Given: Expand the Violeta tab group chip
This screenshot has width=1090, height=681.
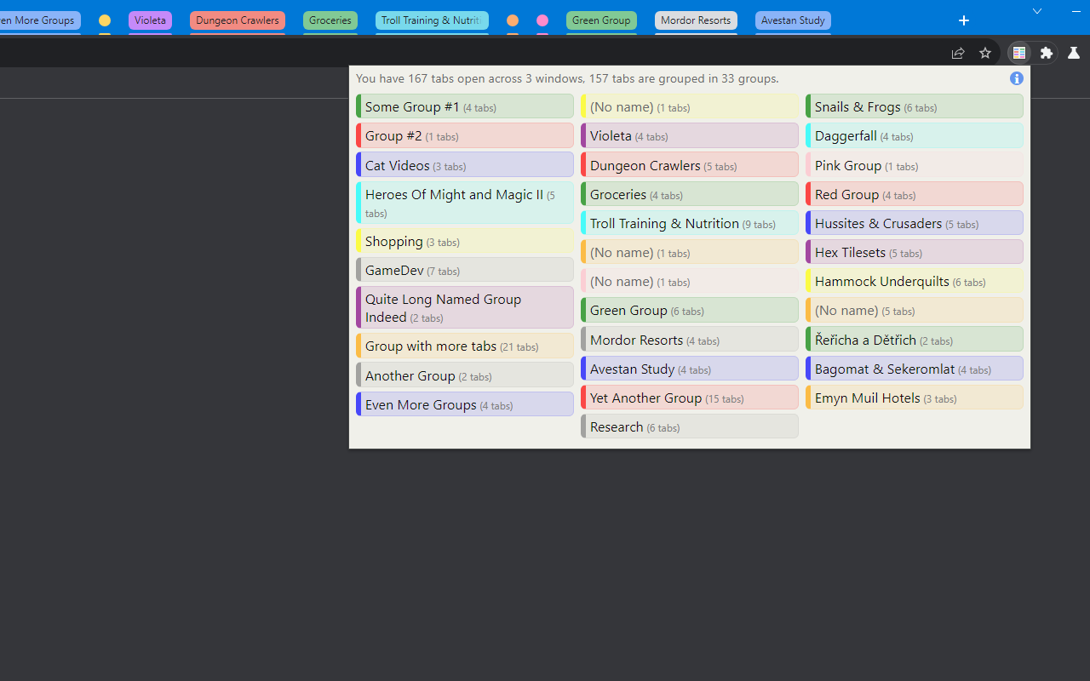Looking at the screenshot, I should coord(150,20).
